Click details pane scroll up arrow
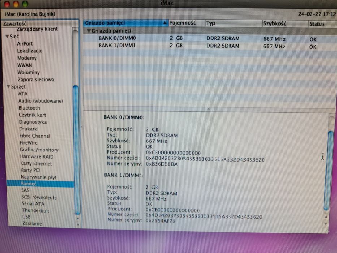Screen dimensions: 337x253 [x=326, y=217]
